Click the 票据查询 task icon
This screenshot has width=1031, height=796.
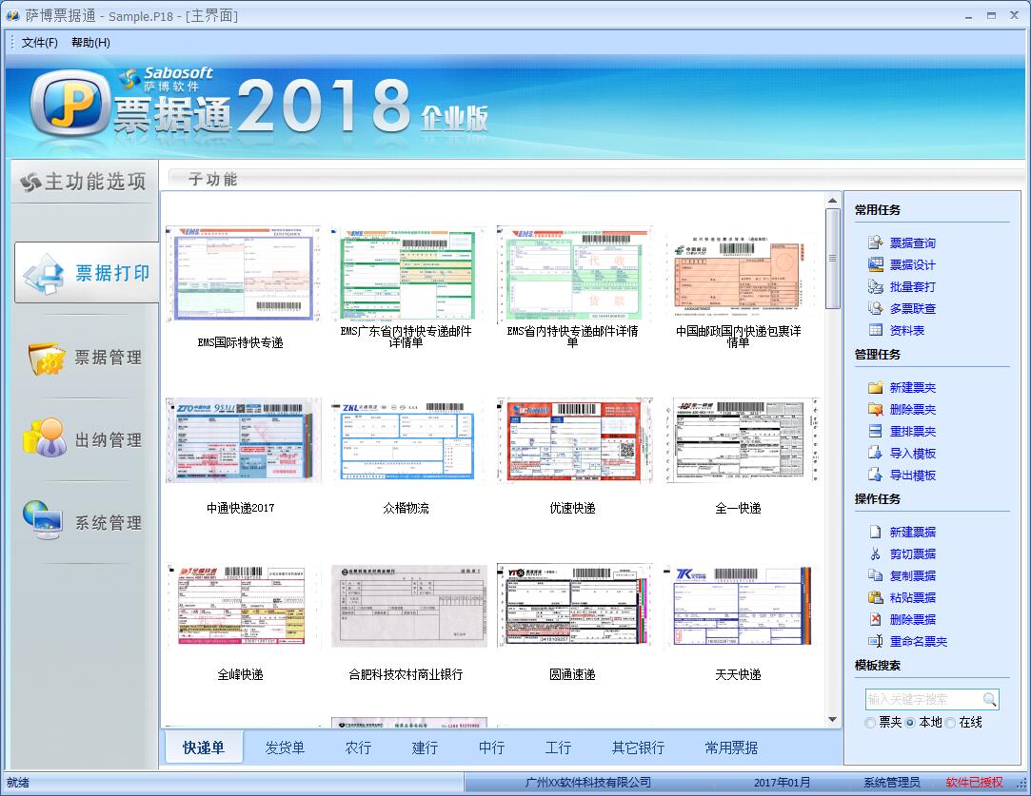(875, 243)
